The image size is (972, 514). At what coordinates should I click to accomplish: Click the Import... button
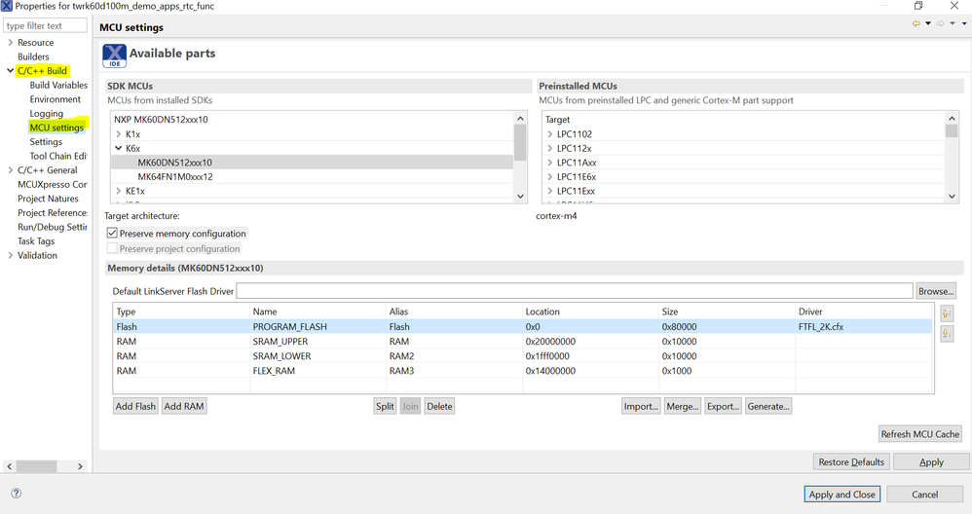[641, 406]
